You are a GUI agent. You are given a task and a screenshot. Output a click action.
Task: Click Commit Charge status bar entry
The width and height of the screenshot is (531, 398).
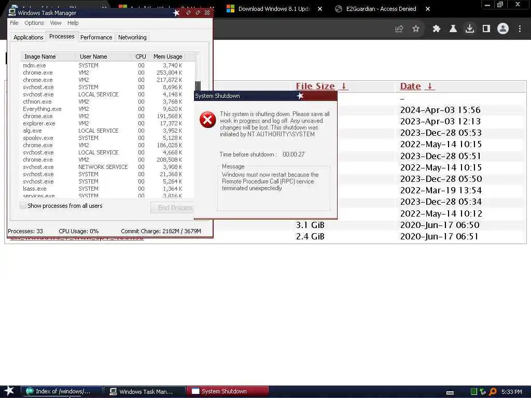161,231
